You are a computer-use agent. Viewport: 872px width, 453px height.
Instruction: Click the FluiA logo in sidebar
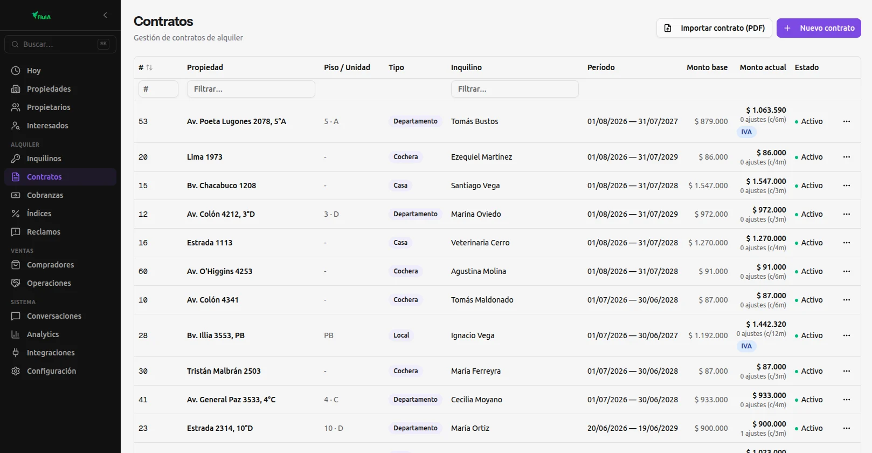[41, 16]
